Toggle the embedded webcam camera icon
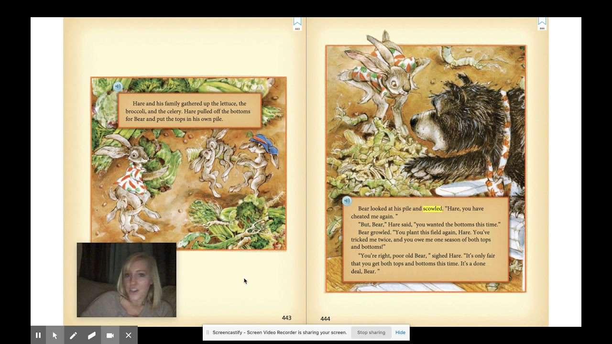This screenshot has height=344, width=612. tap(110, 335)
